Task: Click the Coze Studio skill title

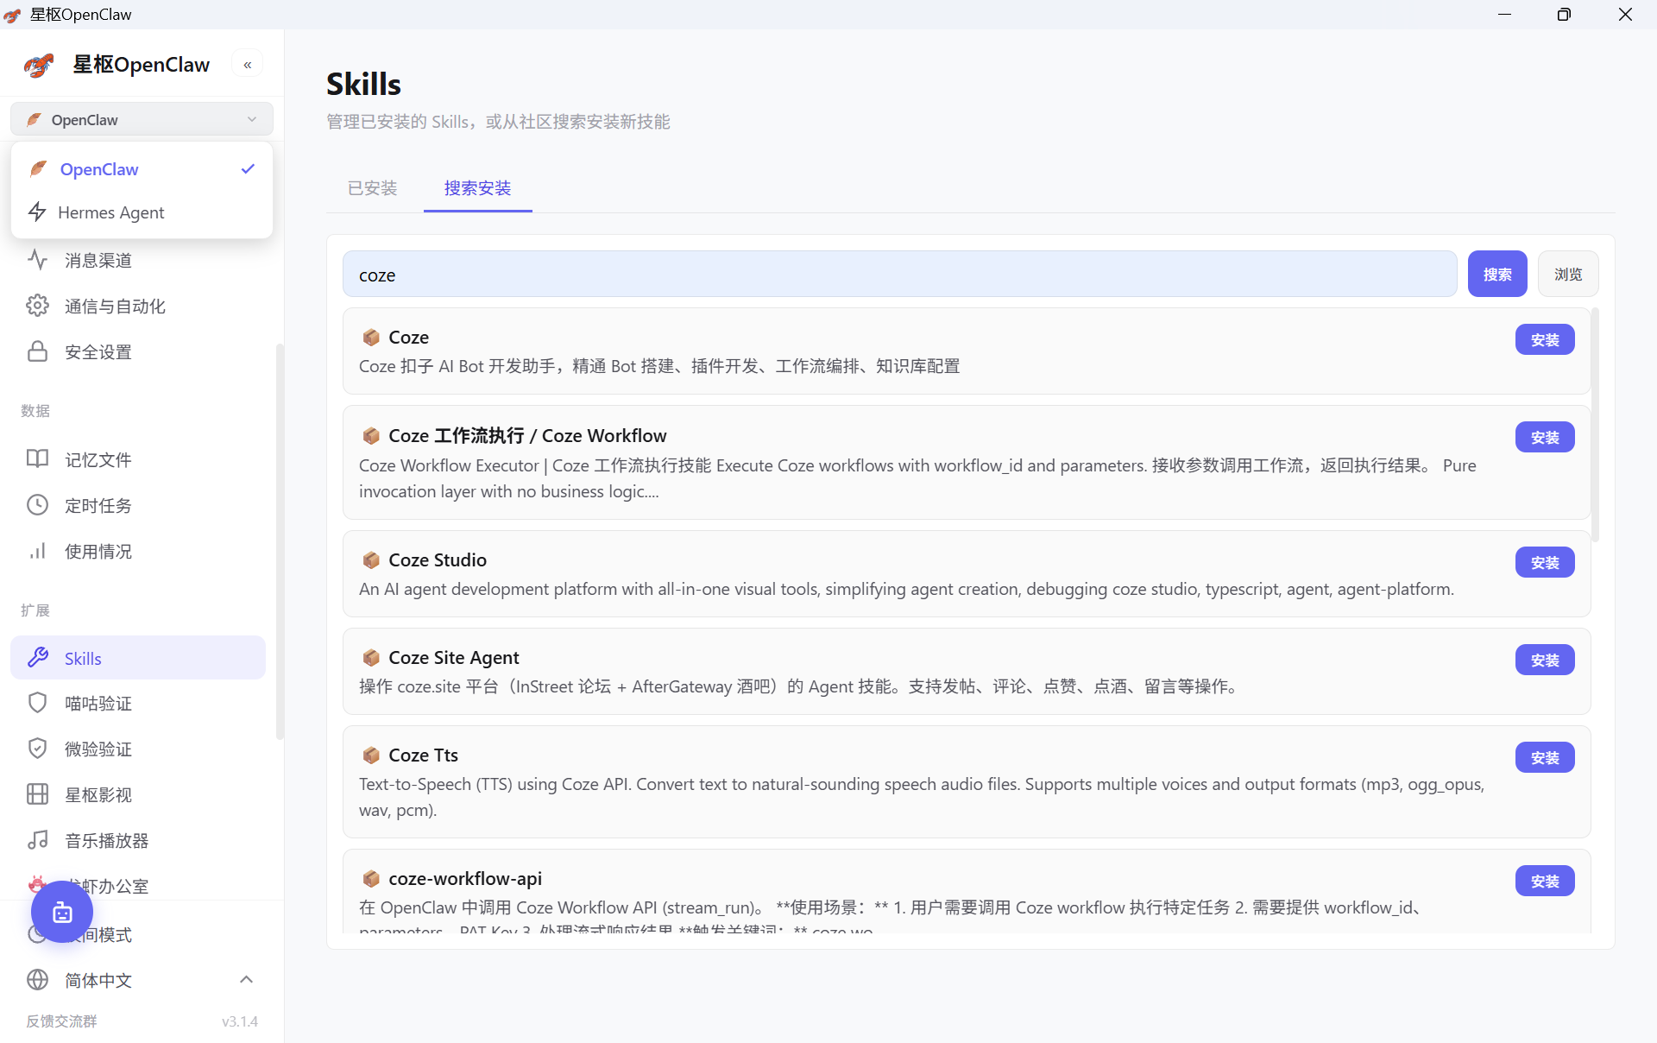Action: tap(438, 559)
